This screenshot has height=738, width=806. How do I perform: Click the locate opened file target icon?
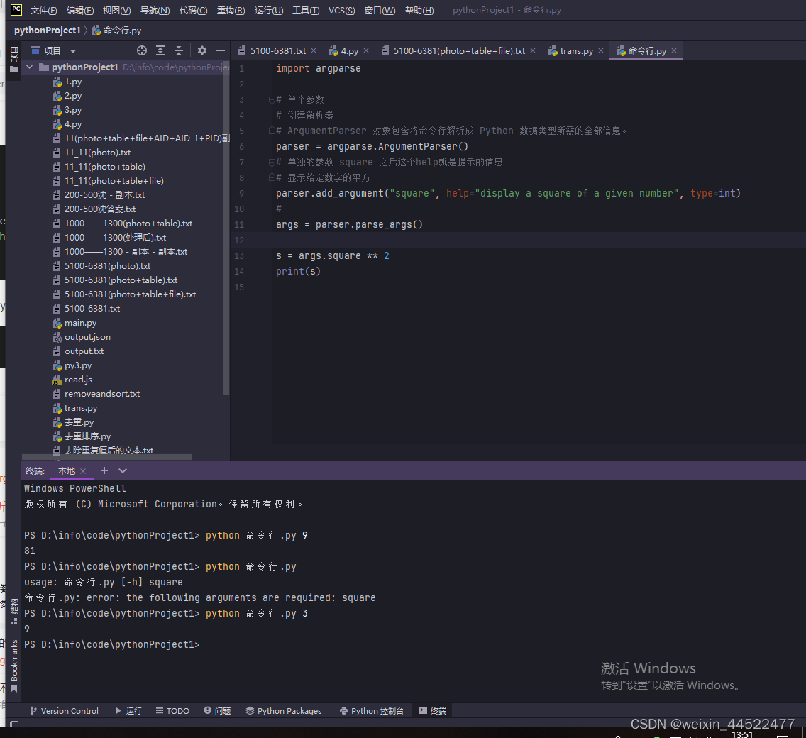click(x=142, y=50)
